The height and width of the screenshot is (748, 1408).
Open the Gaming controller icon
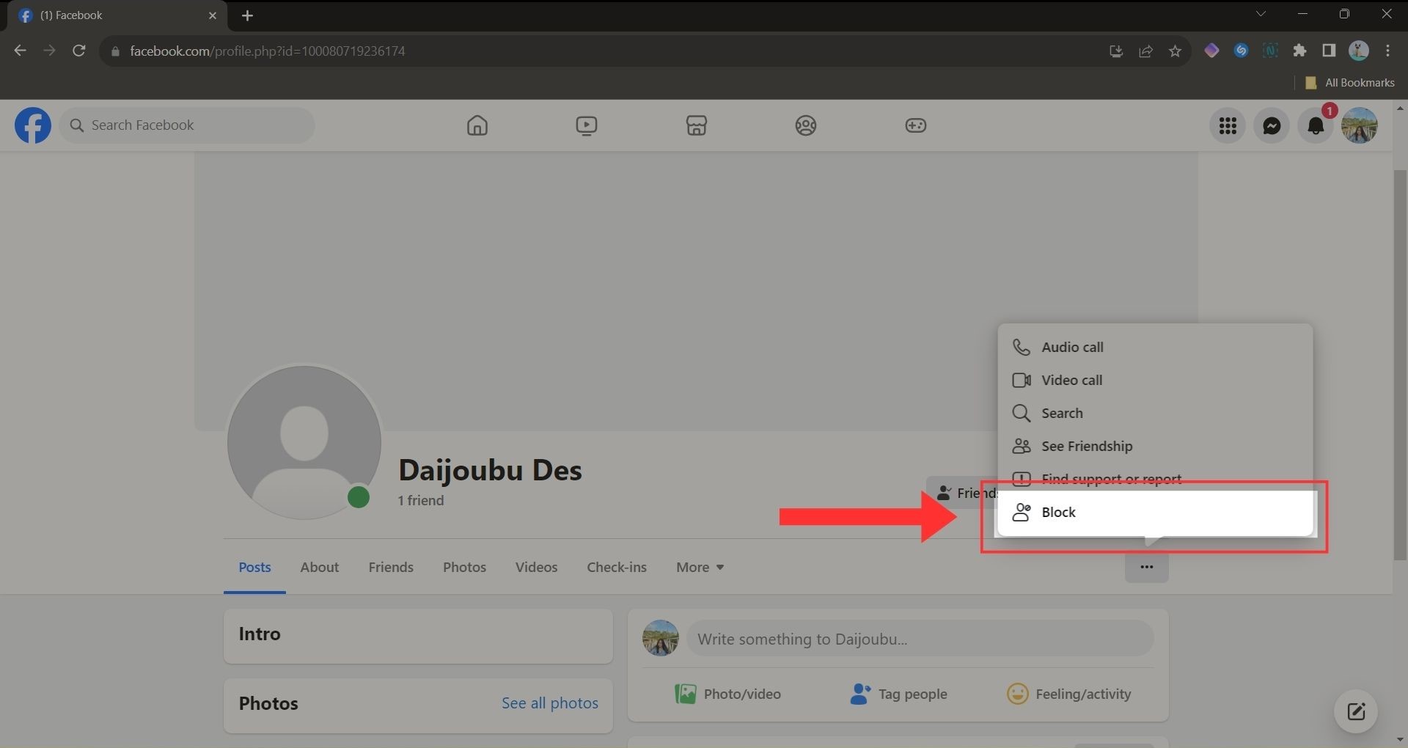(x=915, y=125)
